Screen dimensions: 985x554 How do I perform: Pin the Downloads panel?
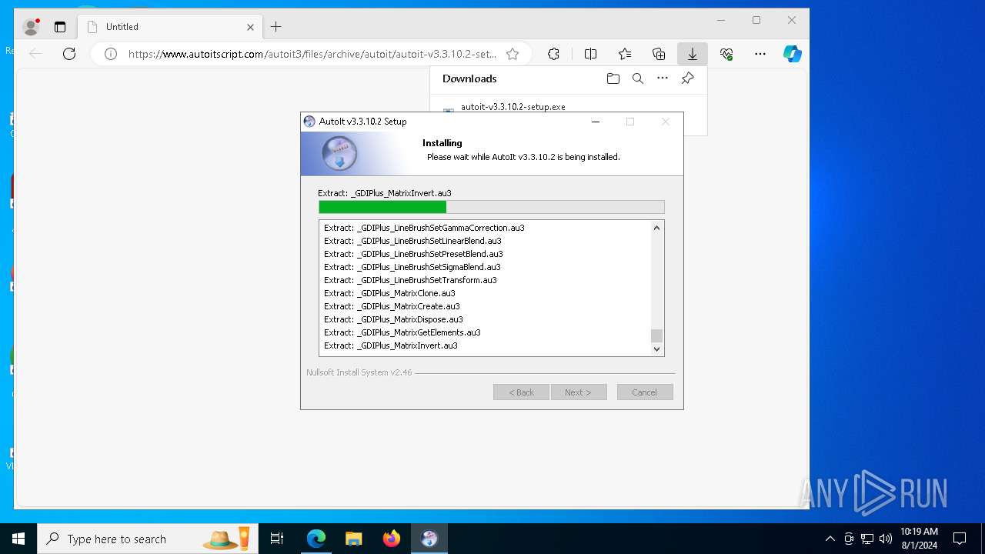coord(687,78)
